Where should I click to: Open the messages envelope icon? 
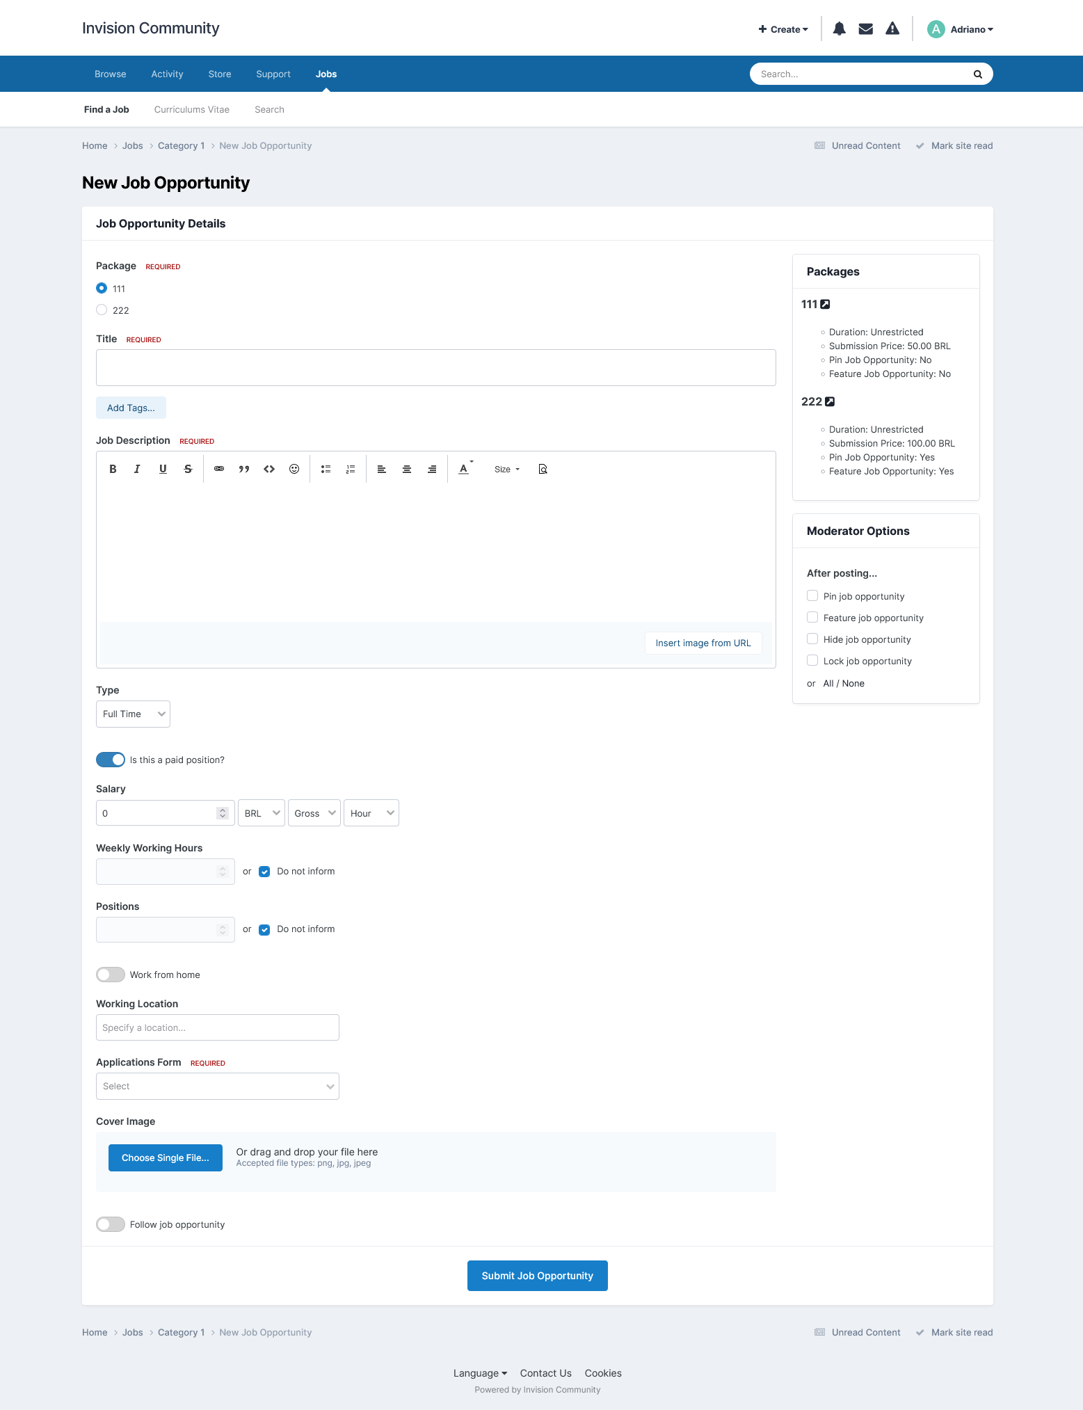tap(866, 29)
